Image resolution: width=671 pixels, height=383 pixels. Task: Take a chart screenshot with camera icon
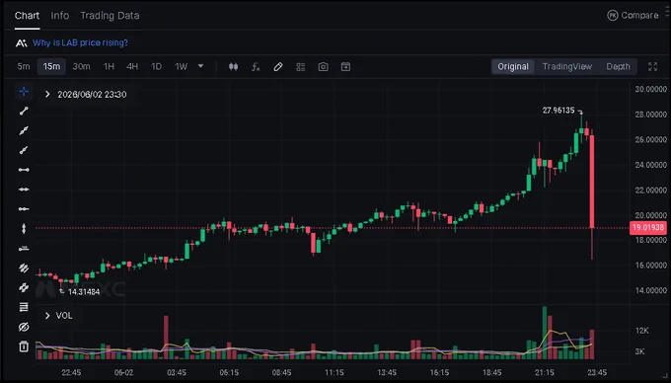click(x=323, y=67)
